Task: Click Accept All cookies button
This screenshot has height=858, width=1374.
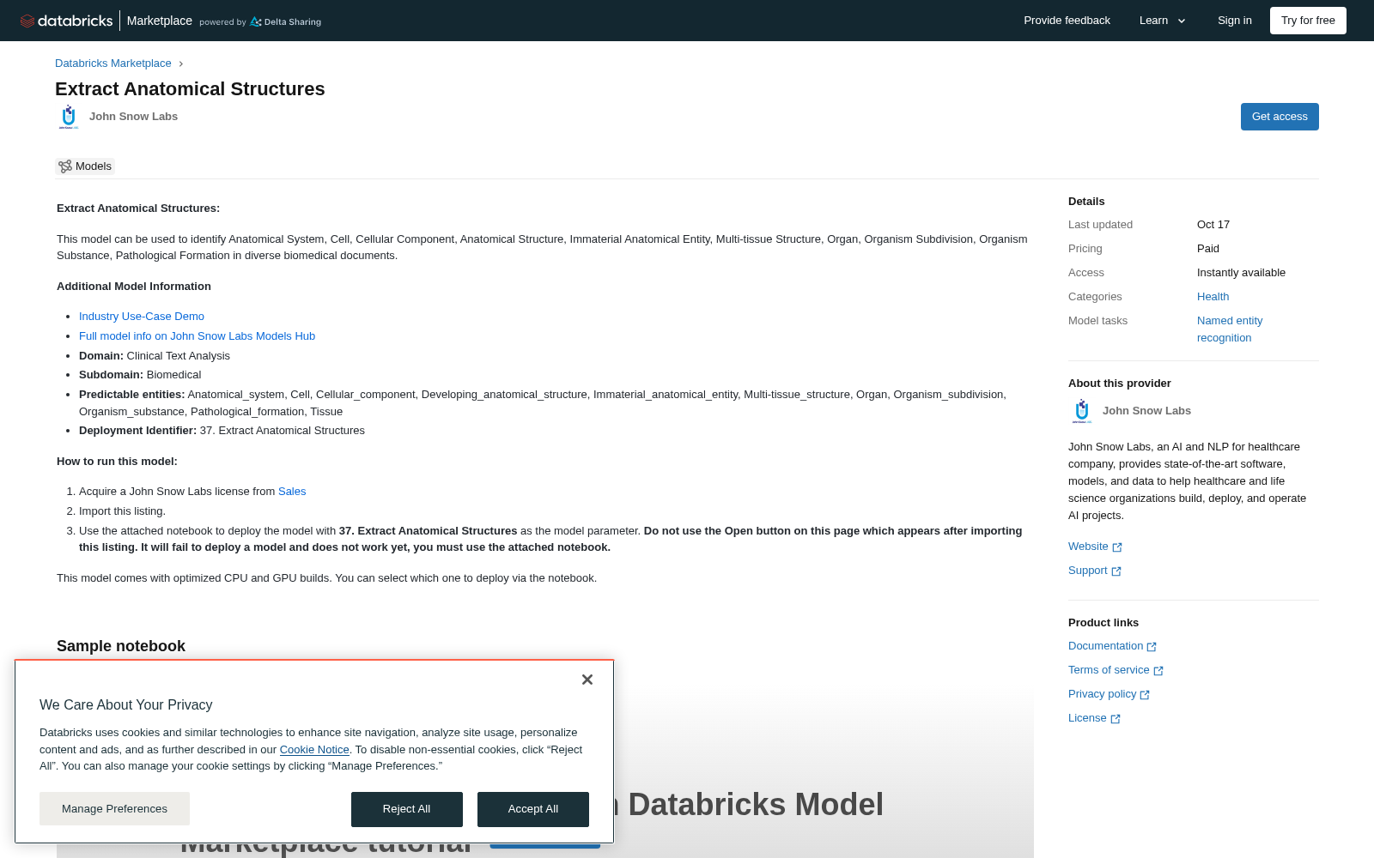Action: 533,809
